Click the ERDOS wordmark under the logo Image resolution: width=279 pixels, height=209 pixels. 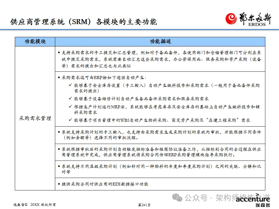(257, 24)
